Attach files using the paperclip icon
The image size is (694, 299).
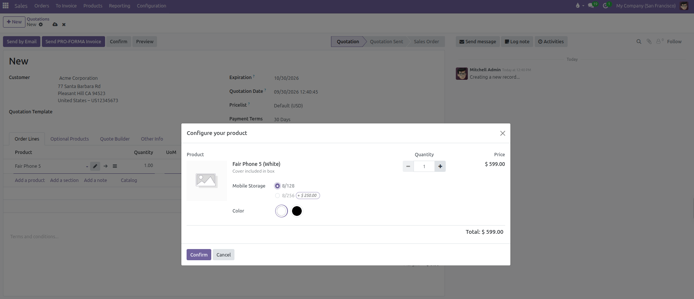[649, 42]
